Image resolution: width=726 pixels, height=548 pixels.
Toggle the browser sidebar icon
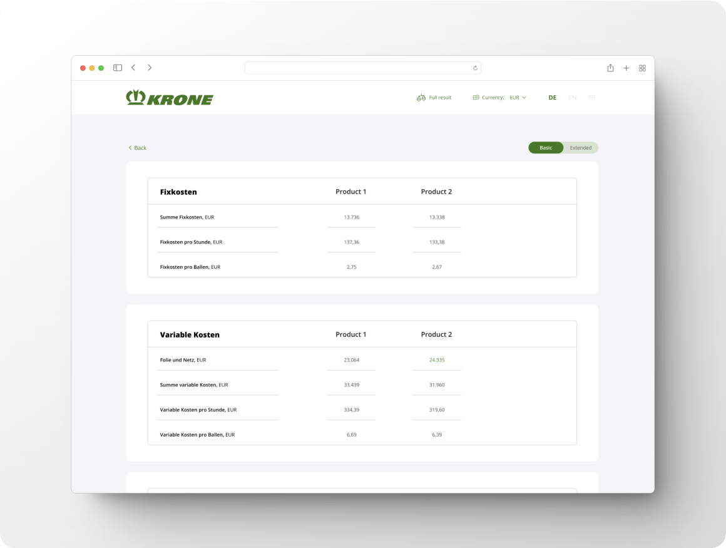click(x=117, y=68)
